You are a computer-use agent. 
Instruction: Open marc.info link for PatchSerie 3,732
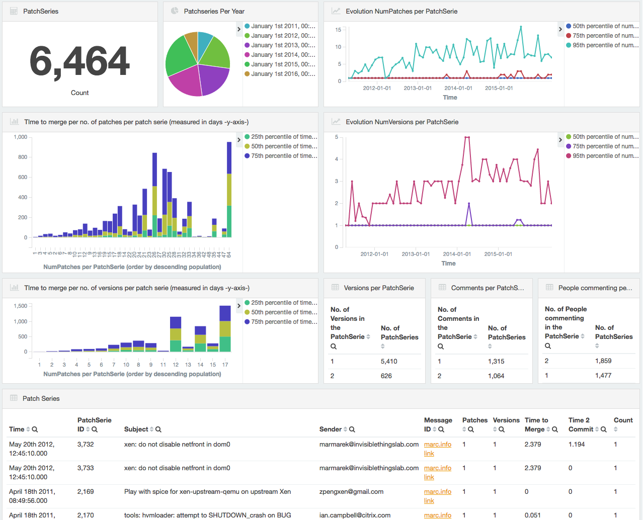coord(437,445)
